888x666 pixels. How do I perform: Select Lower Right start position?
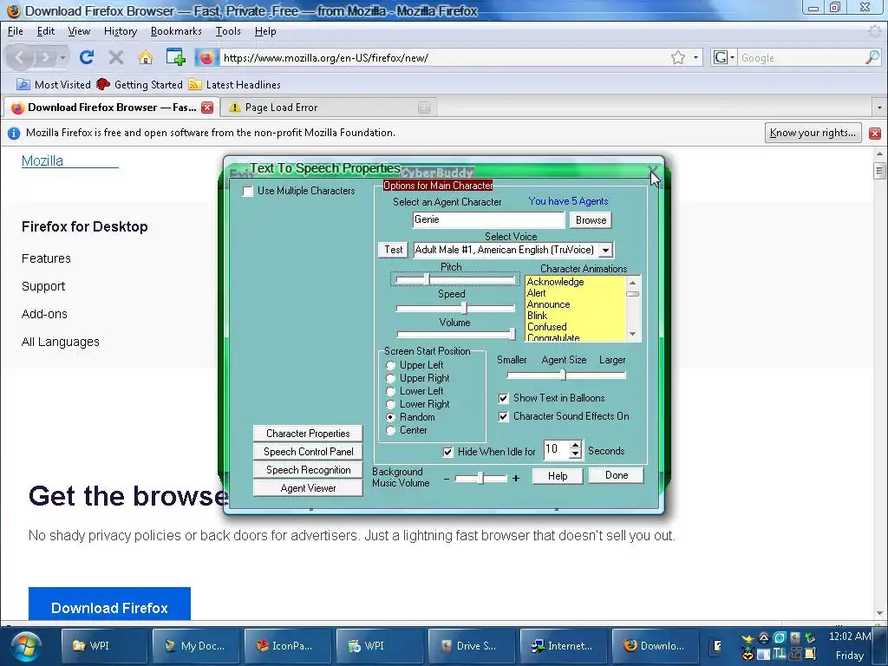pyautogui.click(x=390, y=404)
